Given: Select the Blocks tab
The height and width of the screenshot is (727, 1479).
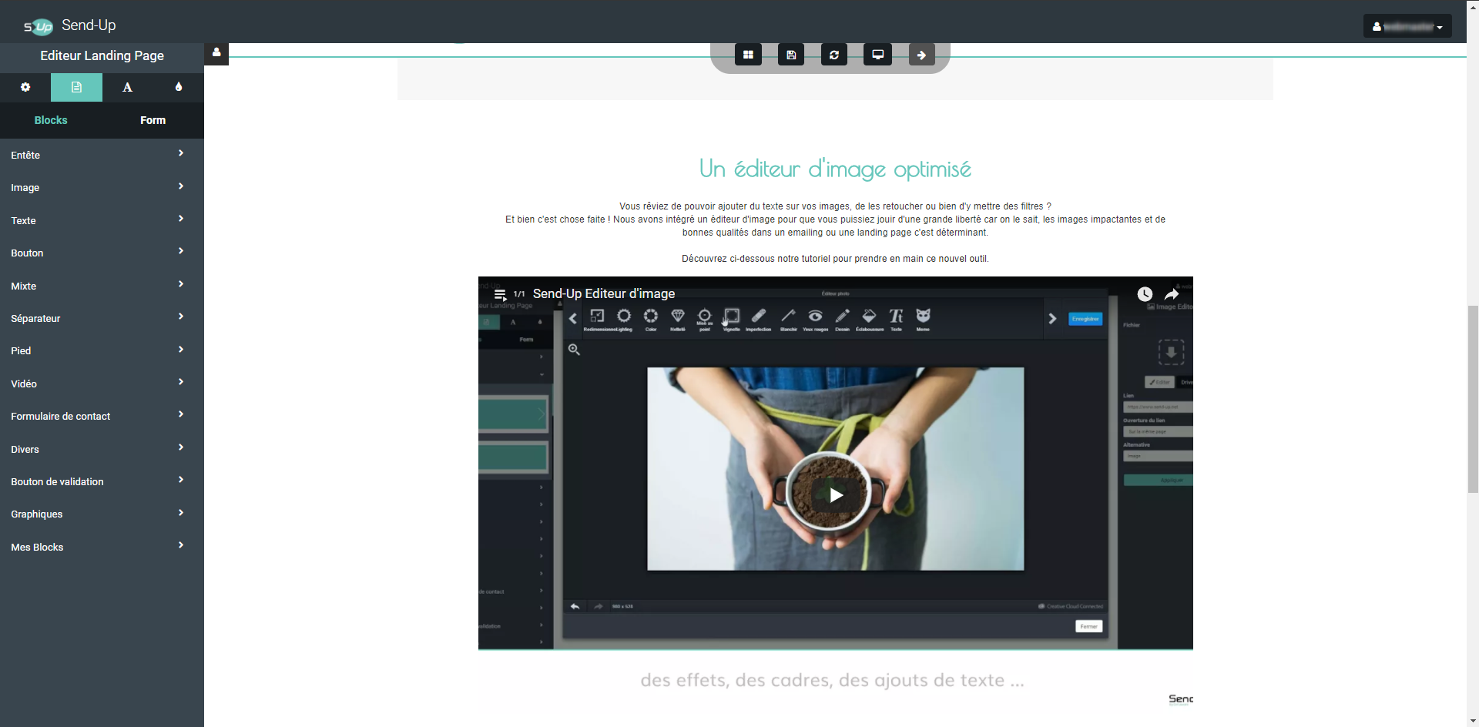Looking at the screenshot, I should point(51,120).
